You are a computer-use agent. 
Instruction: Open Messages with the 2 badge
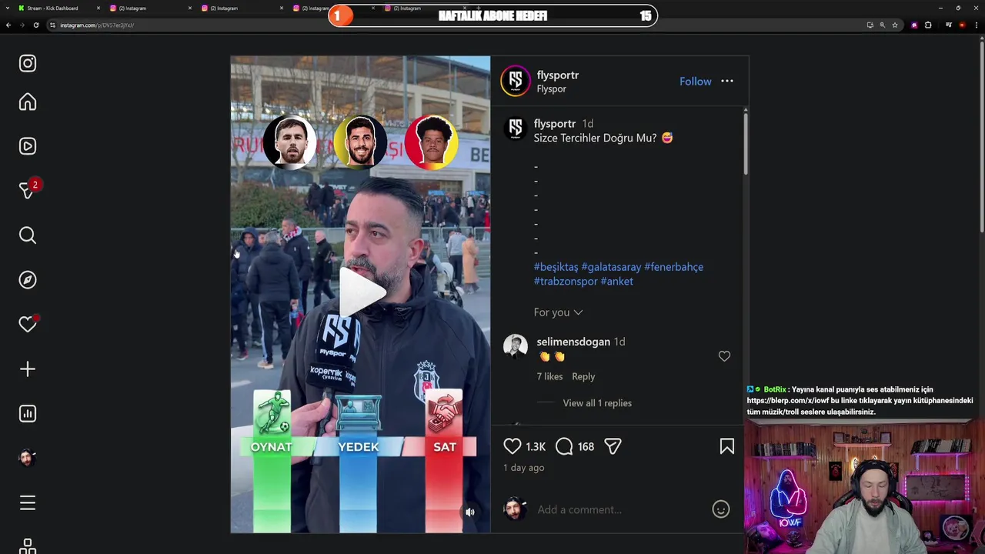[28, 190]
